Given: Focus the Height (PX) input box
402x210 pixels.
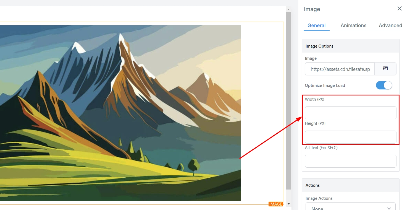Looking at the screenshot, I should pyautogui.click(x=351, y=137).
